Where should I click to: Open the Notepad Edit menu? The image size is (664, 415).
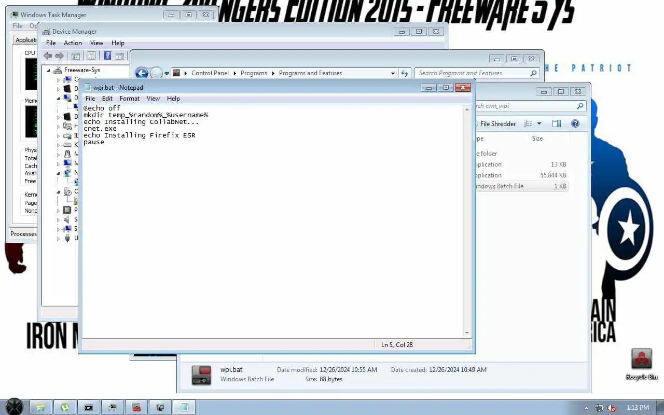click(x=107, y=99)
